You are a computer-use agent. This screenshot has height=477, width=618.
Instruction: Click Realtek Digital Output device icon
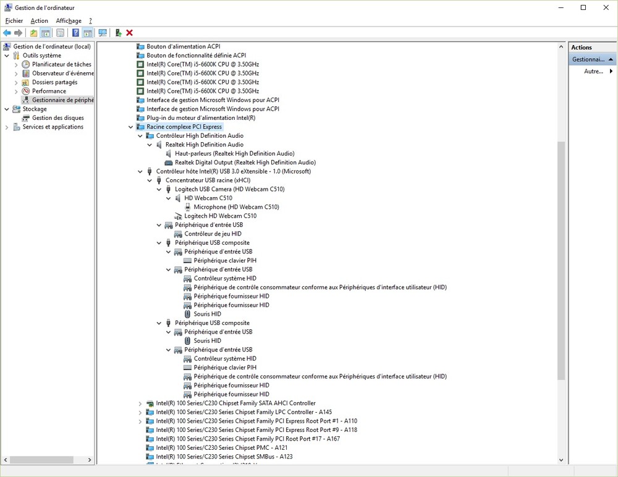pos(168,163)
